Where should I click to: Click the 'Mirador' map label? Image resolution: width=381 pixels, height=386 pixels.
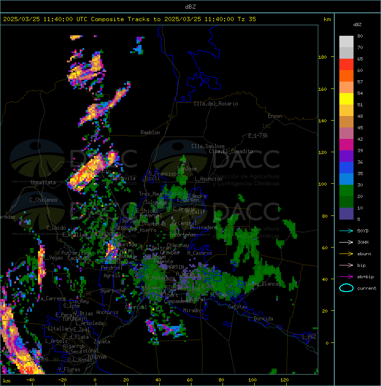[x=193, y=310]
